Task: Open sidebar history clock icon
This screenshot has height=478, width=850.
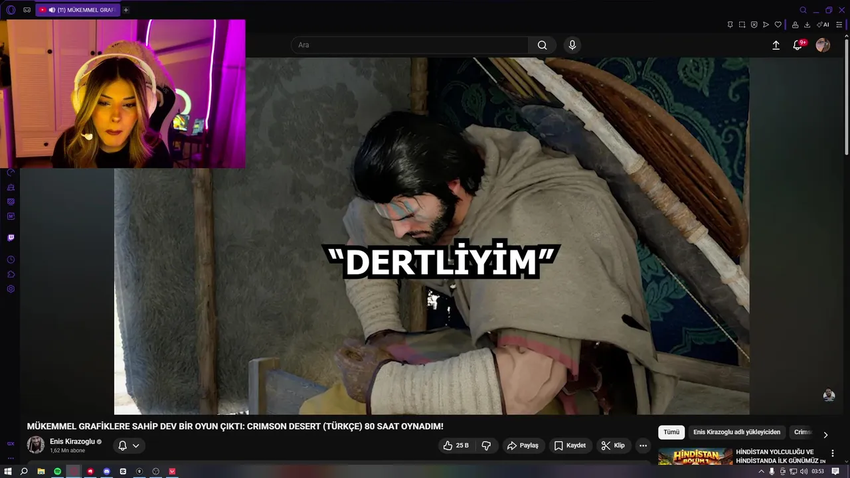Action: 11,260
